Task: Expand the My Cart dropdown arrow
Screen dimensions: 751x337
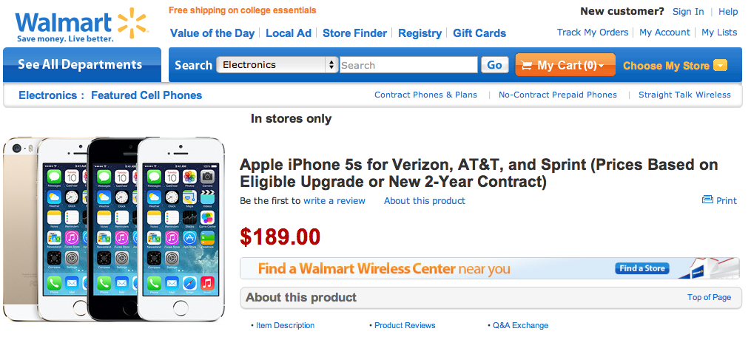Action: coord(602,67)
